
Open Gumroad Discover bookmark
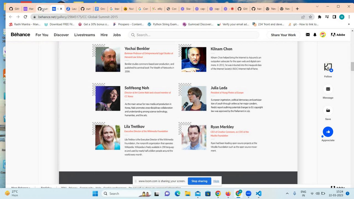click(198, 24)
